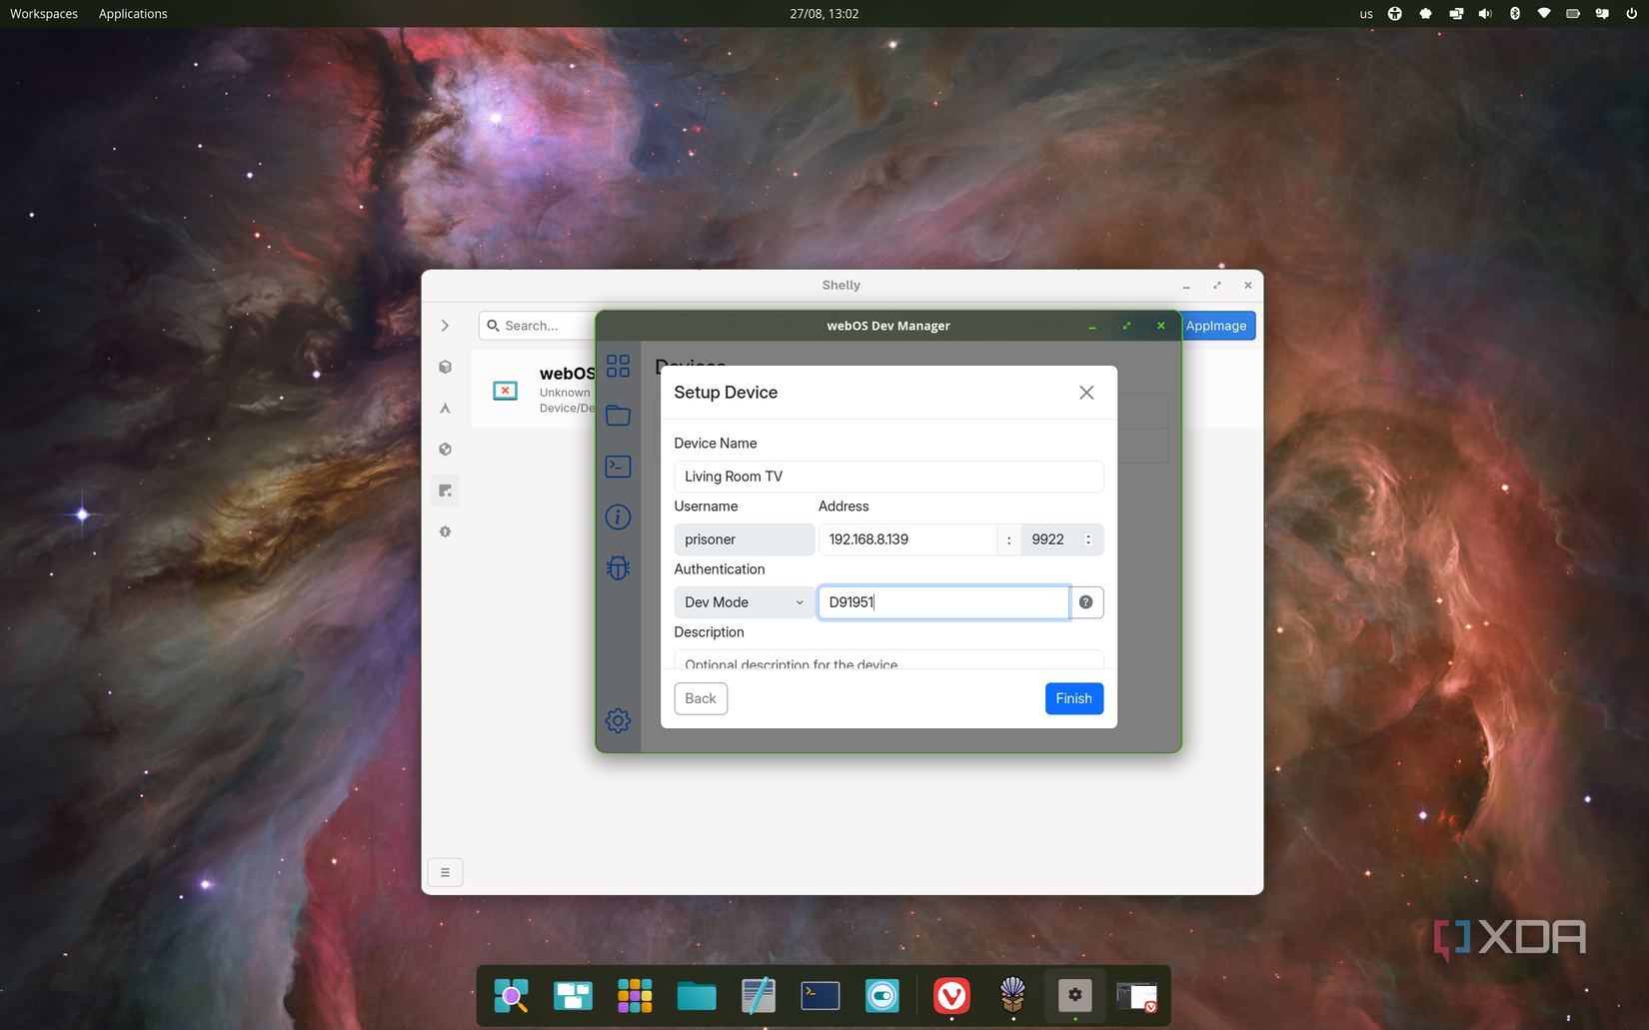The width and height of the screenshot is (1649, 1030).
Task: Click the Shelly window title bar
Action: pyautogui.click(x=841, y=286)
